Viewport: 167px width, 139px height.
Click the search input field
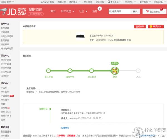pos(119,11)
